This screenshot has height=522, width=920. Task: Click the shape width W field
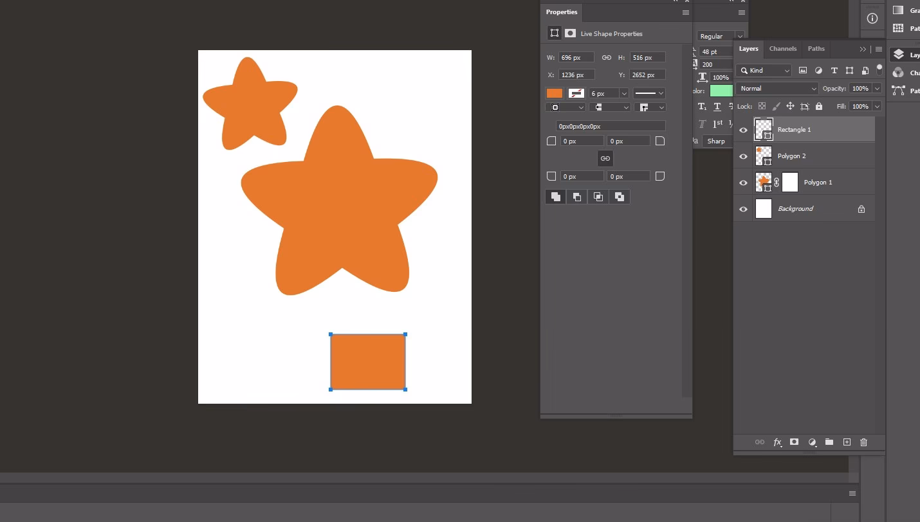coord(576,58)
